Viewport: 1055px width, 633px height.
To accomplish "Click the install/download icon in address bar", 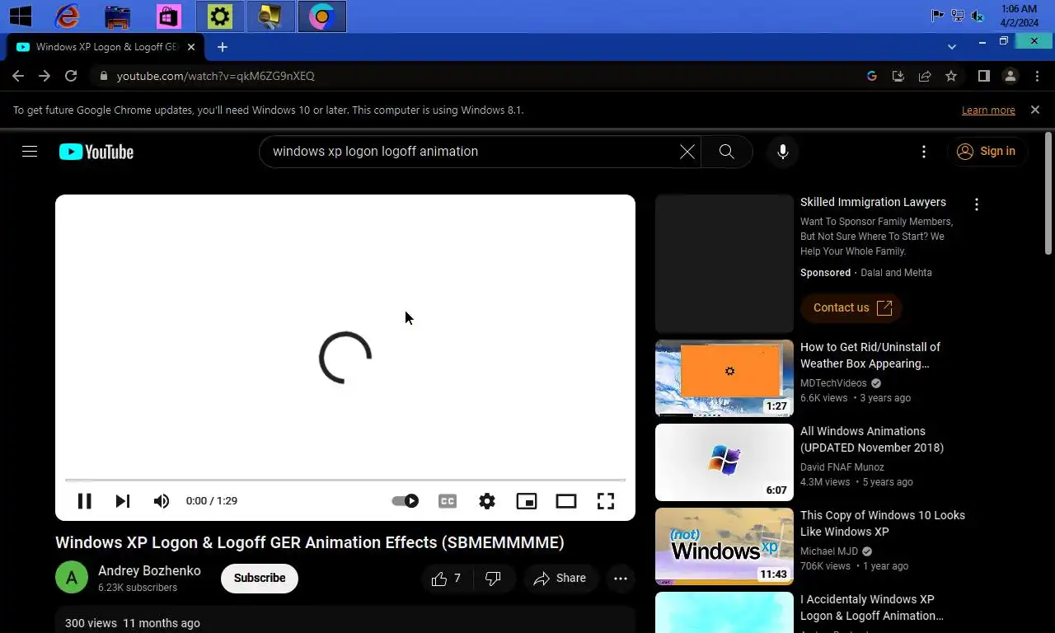I will 898,76.
